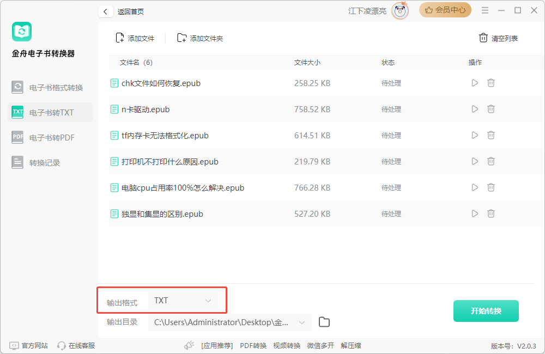The height and width of the screenshot is (354, 545).
Task: Select file chk文件如何恢复.epub
Action: (161, 83)
